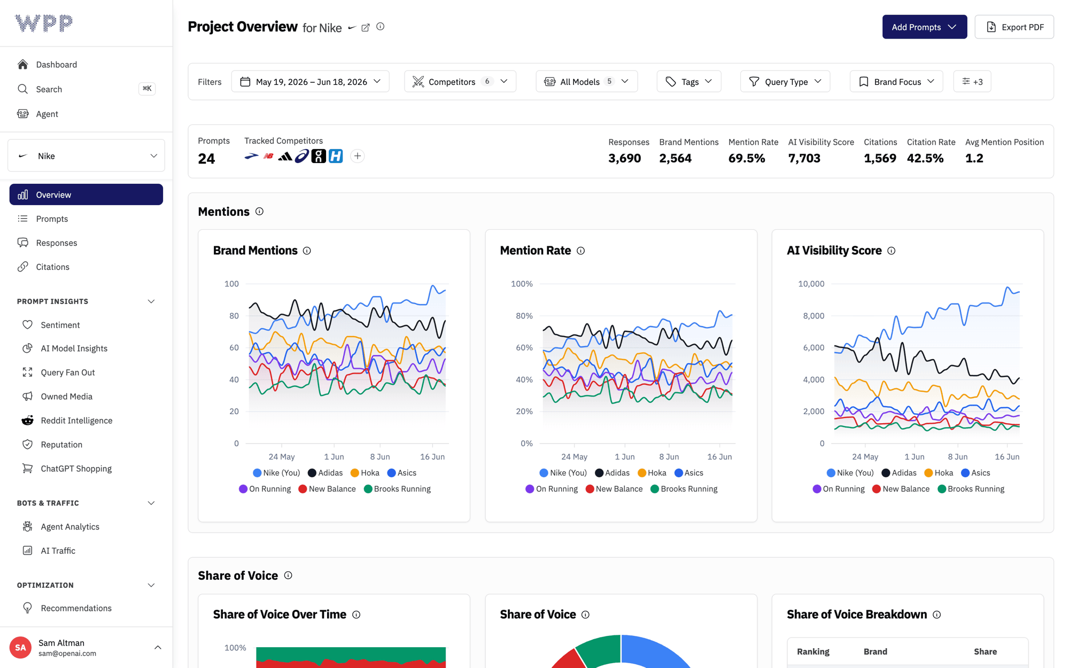Expand the Sam Altman account menu
1069x668 pixels.
coord(158,648)
